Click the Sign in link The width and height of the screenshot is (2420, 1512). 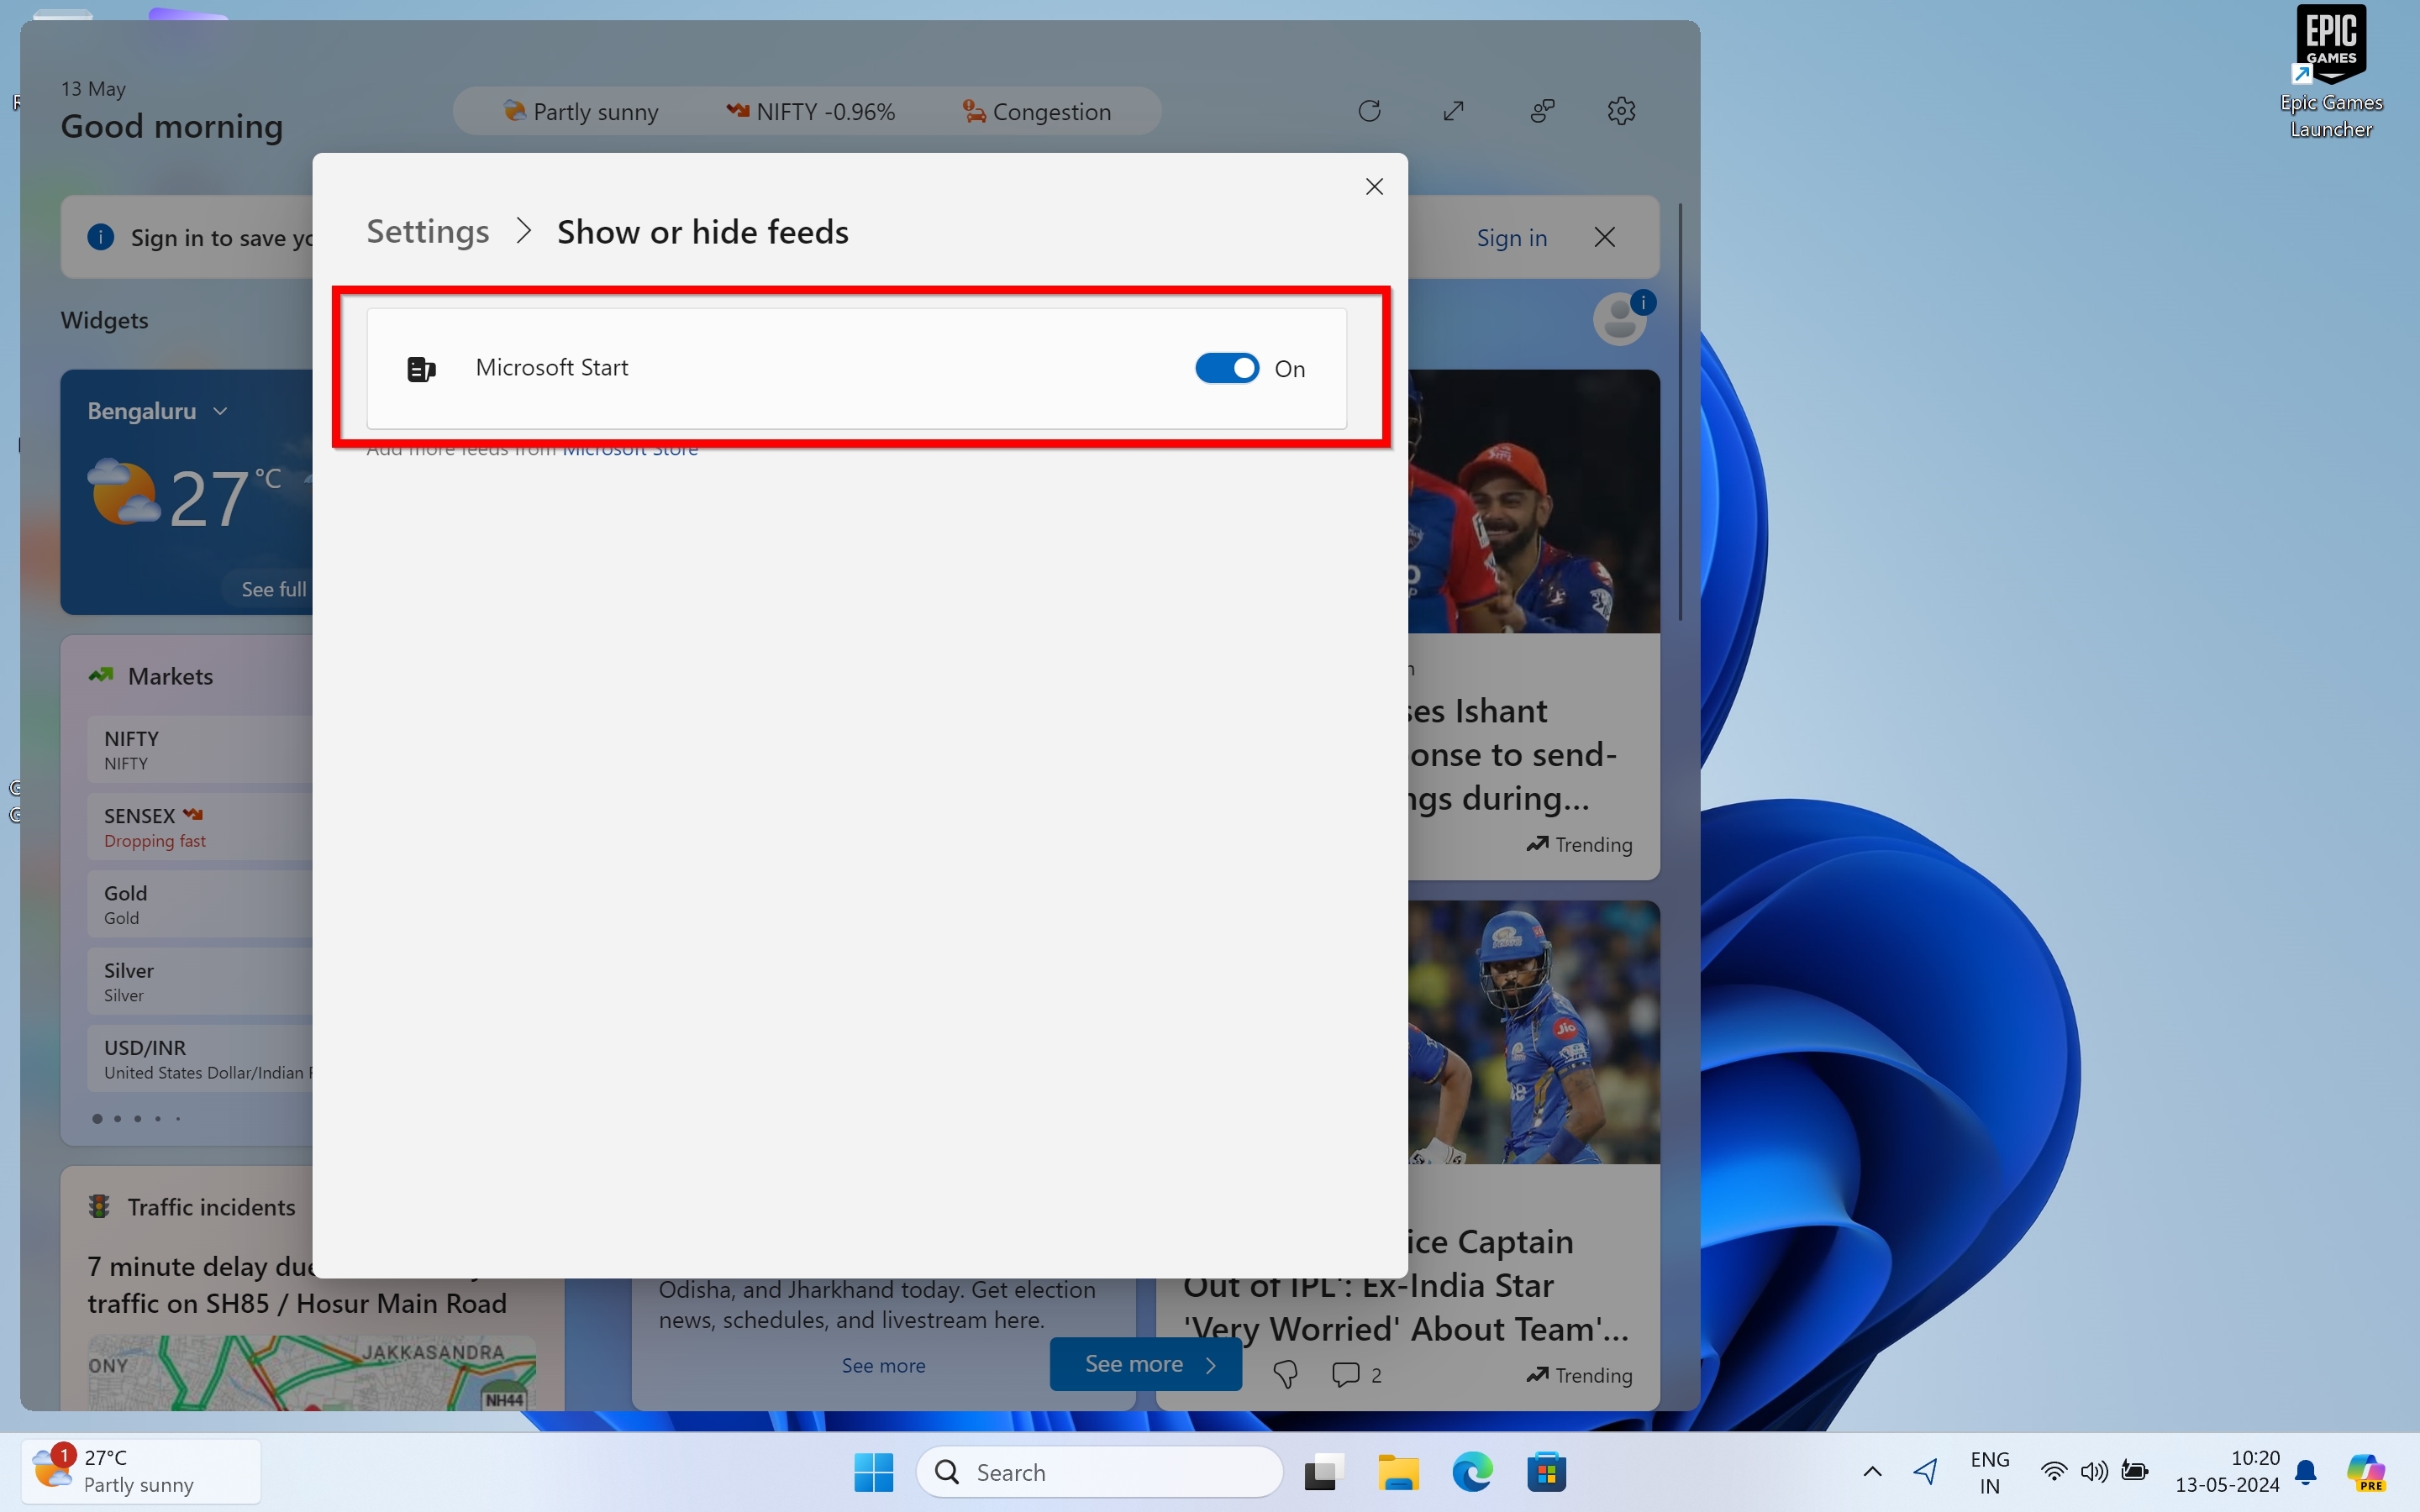pos(1511,238)
